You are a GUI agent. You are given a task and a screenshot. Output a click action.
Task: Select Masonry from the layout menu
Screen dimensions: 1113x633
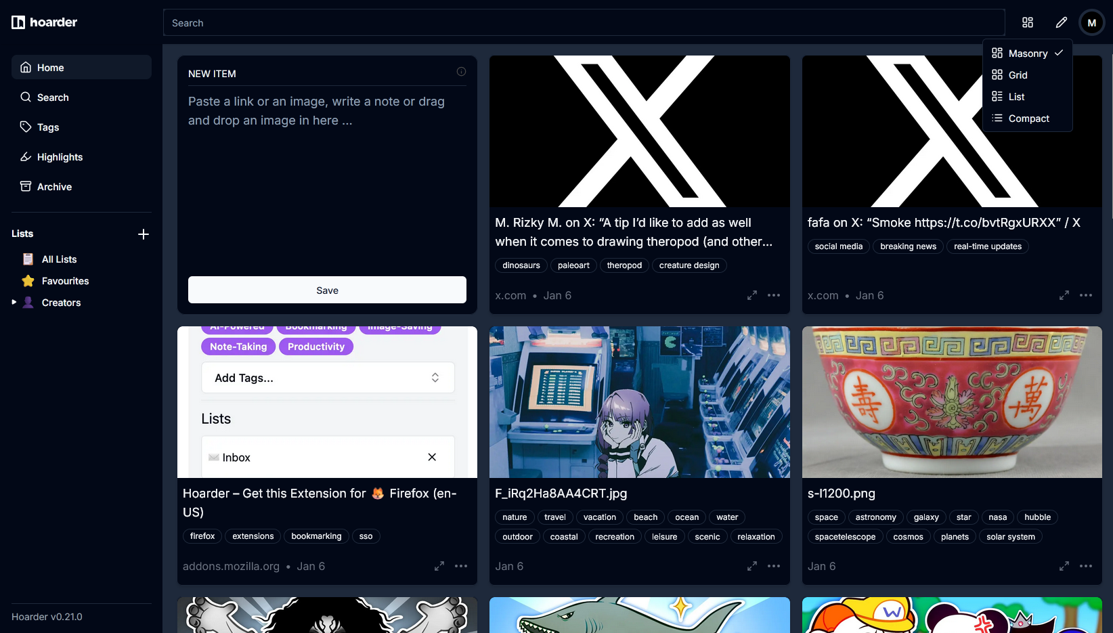[1028, 53]
